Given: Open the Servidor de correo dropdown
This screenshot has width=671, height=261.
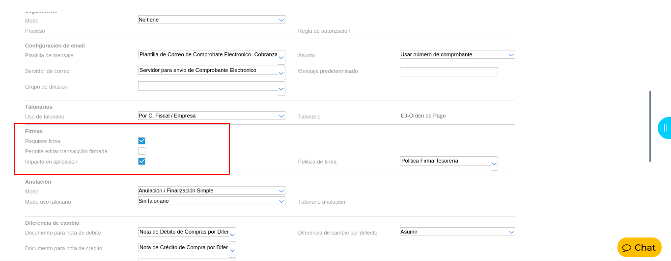Looking at the screenshot, I should [x=281, y=73].
